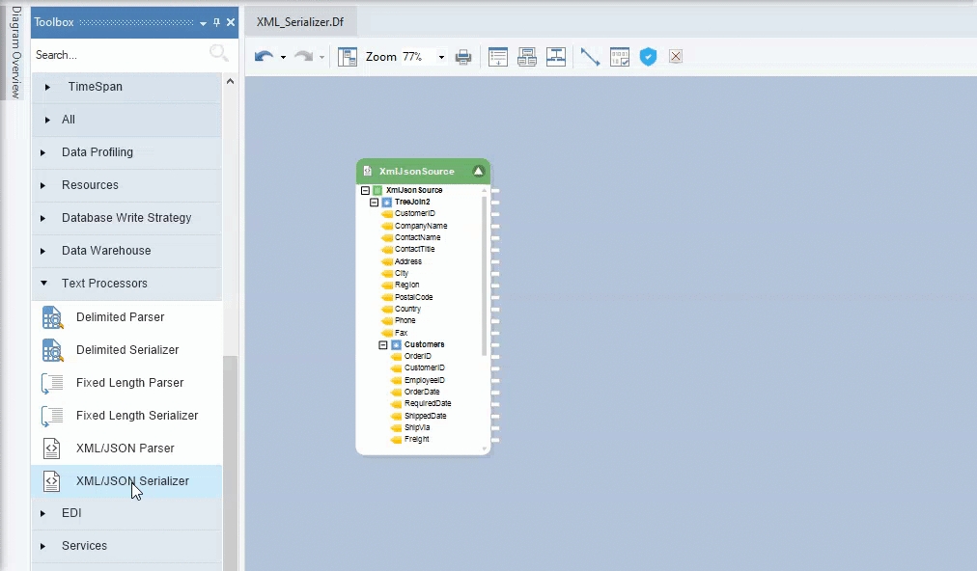The height and width of the screenshot is (571, 977).
Task: Collapse the TreeJoin2 tree node
Action: pos(375,203)
